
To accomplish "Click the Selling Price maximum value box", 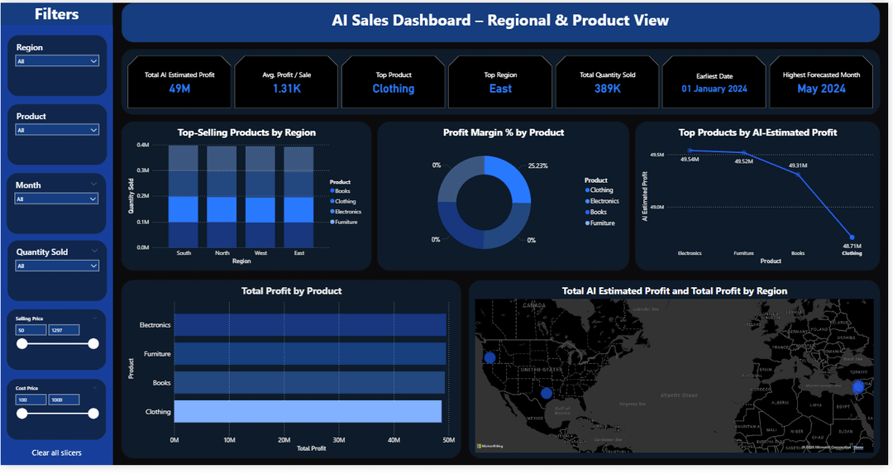I will pyautogui.click(x=64, y=330).
